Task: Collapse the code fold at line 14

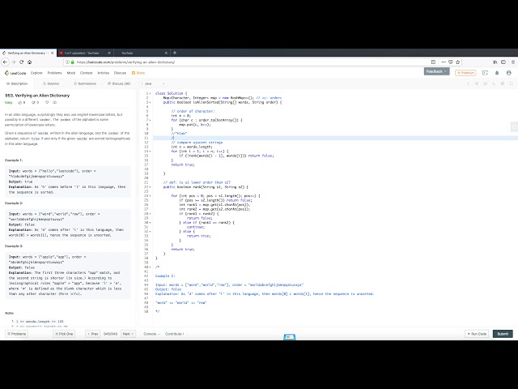Action: 151,152
